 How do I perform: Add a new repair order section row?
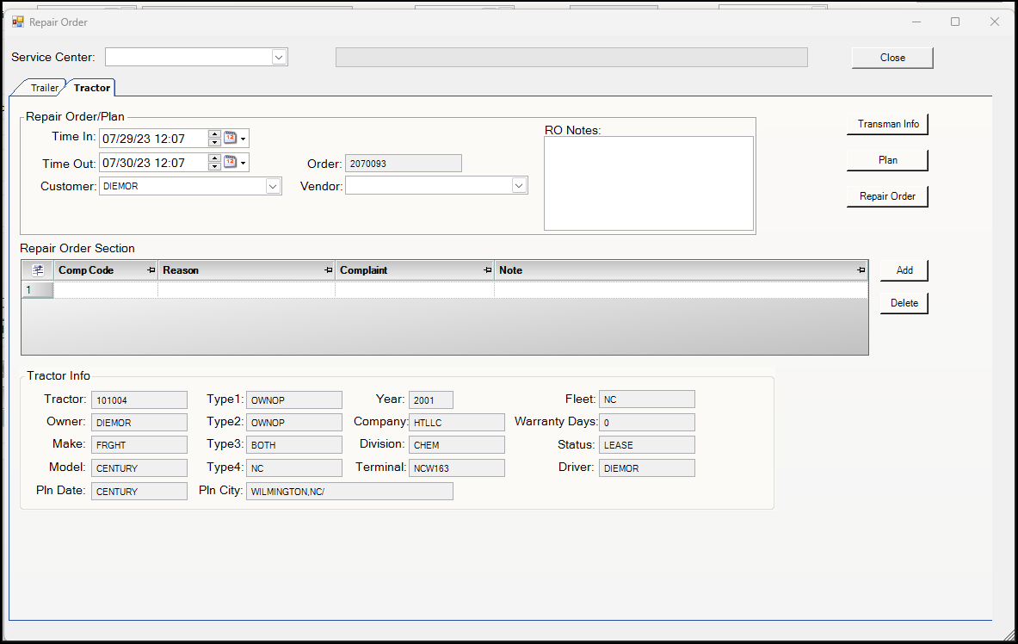click(904, 270)
